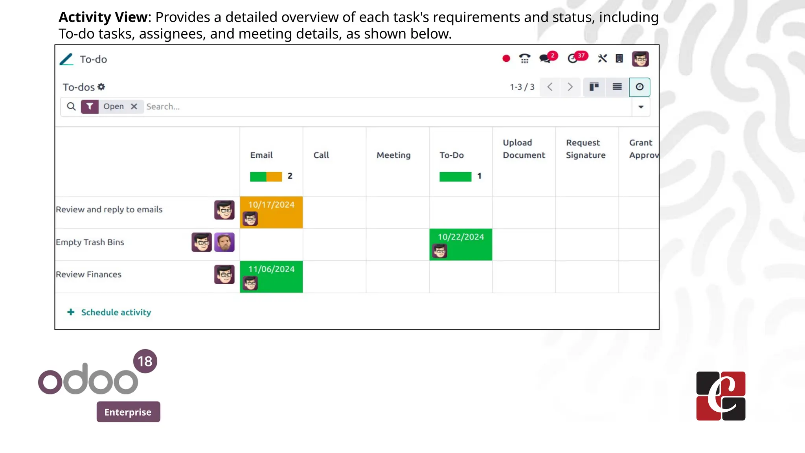Open the 10/17/2024 email activity cell
The image size is (805, 453).
pos(271,212)
